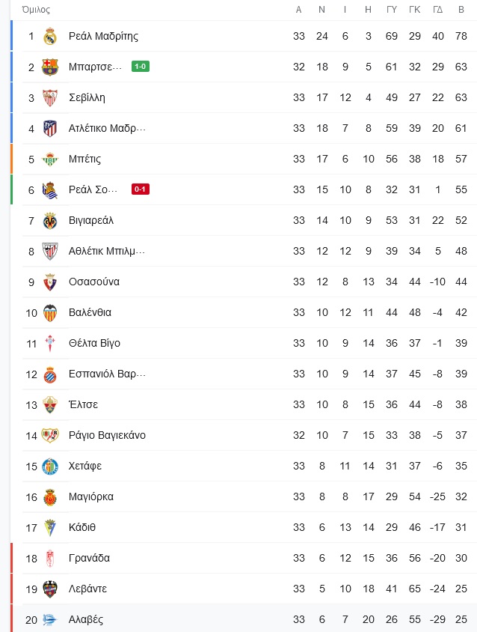Click the ΓΔ goal difference header
The image size is (477, 632).
tap(438, 10)
